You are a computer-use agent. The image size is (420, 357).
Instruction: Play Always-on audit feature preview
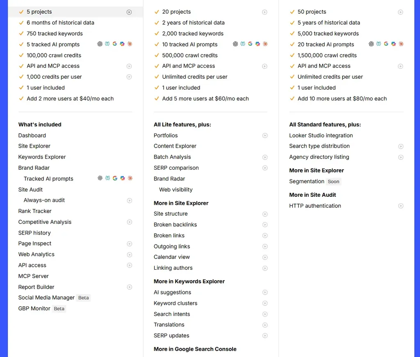[x=129, y=200]
